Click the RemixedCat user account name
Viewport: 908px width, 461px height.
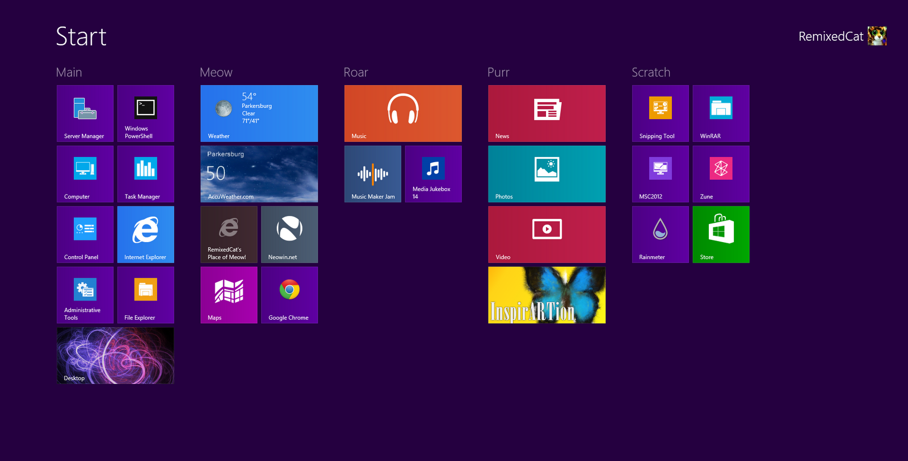[x=831, y=36]
